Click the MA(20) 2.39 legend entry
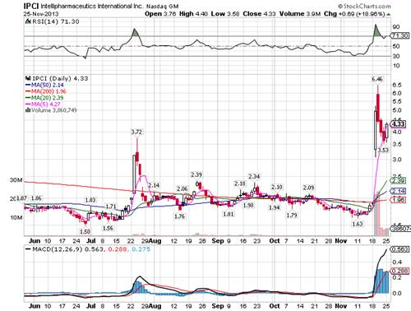This screenshot has width=411, height=311. [x=44, y=98]
